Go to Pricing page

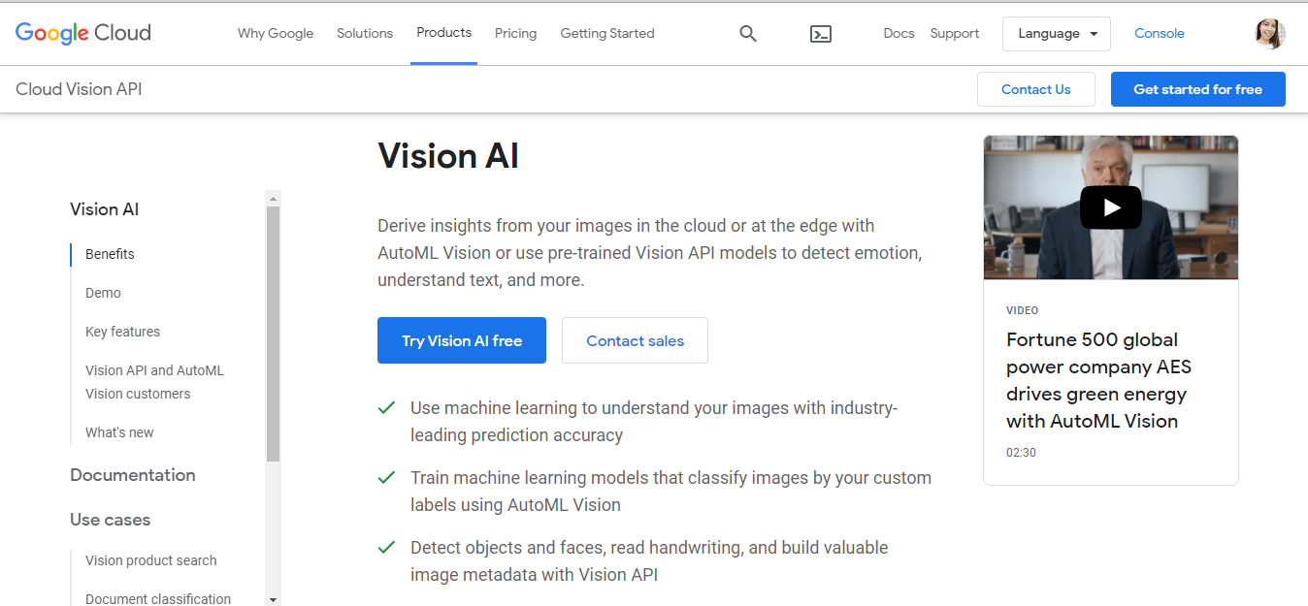[x=515, y=33]
